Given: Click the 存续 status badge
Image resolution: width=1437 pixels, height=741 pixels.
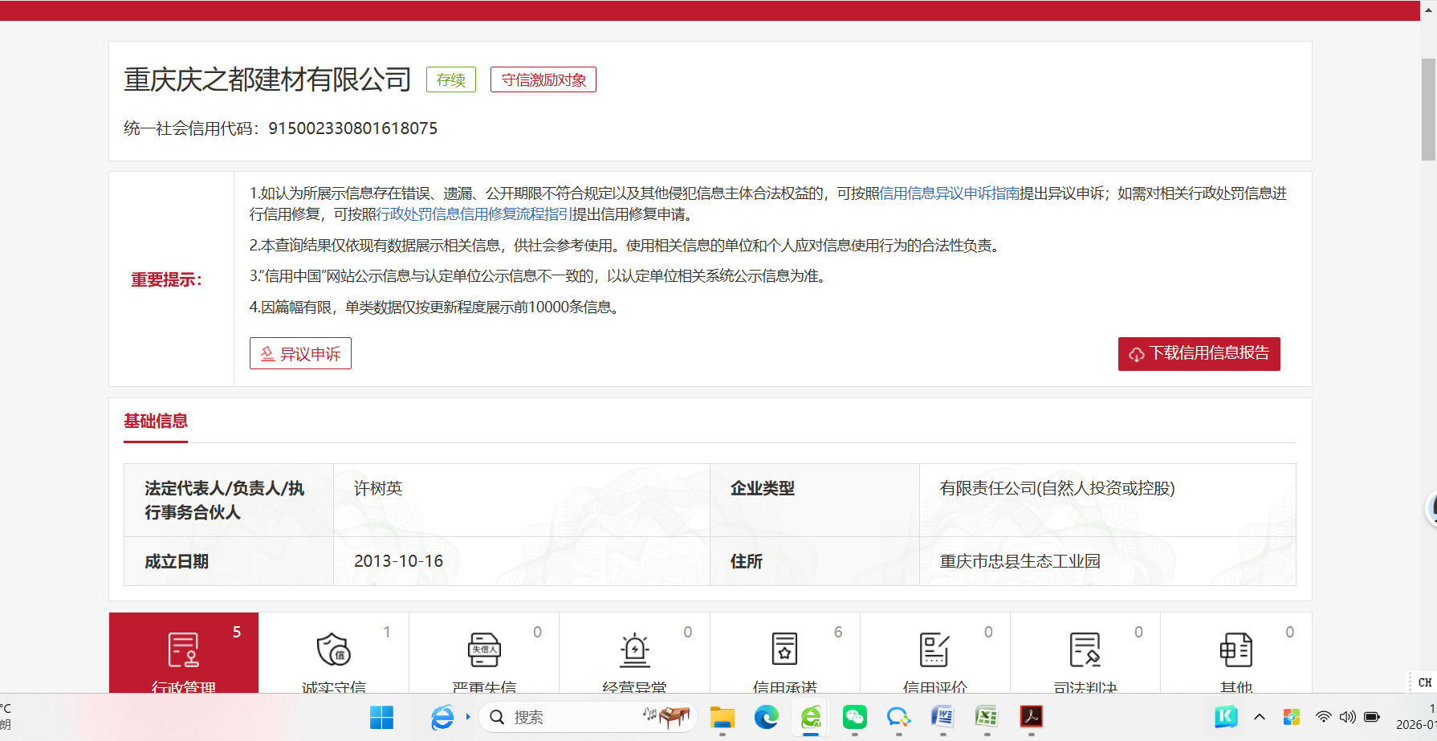Looking at the screenshot, I should point(451,80).
